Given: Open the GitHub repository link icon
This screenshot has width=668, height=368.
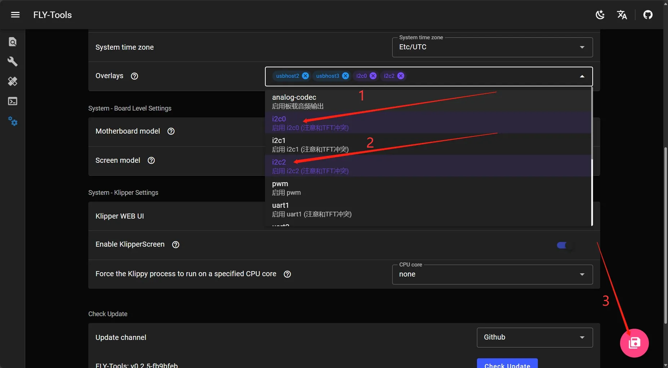Looking at the screenshot, I should pyautogui.click(x=648, y=15).
